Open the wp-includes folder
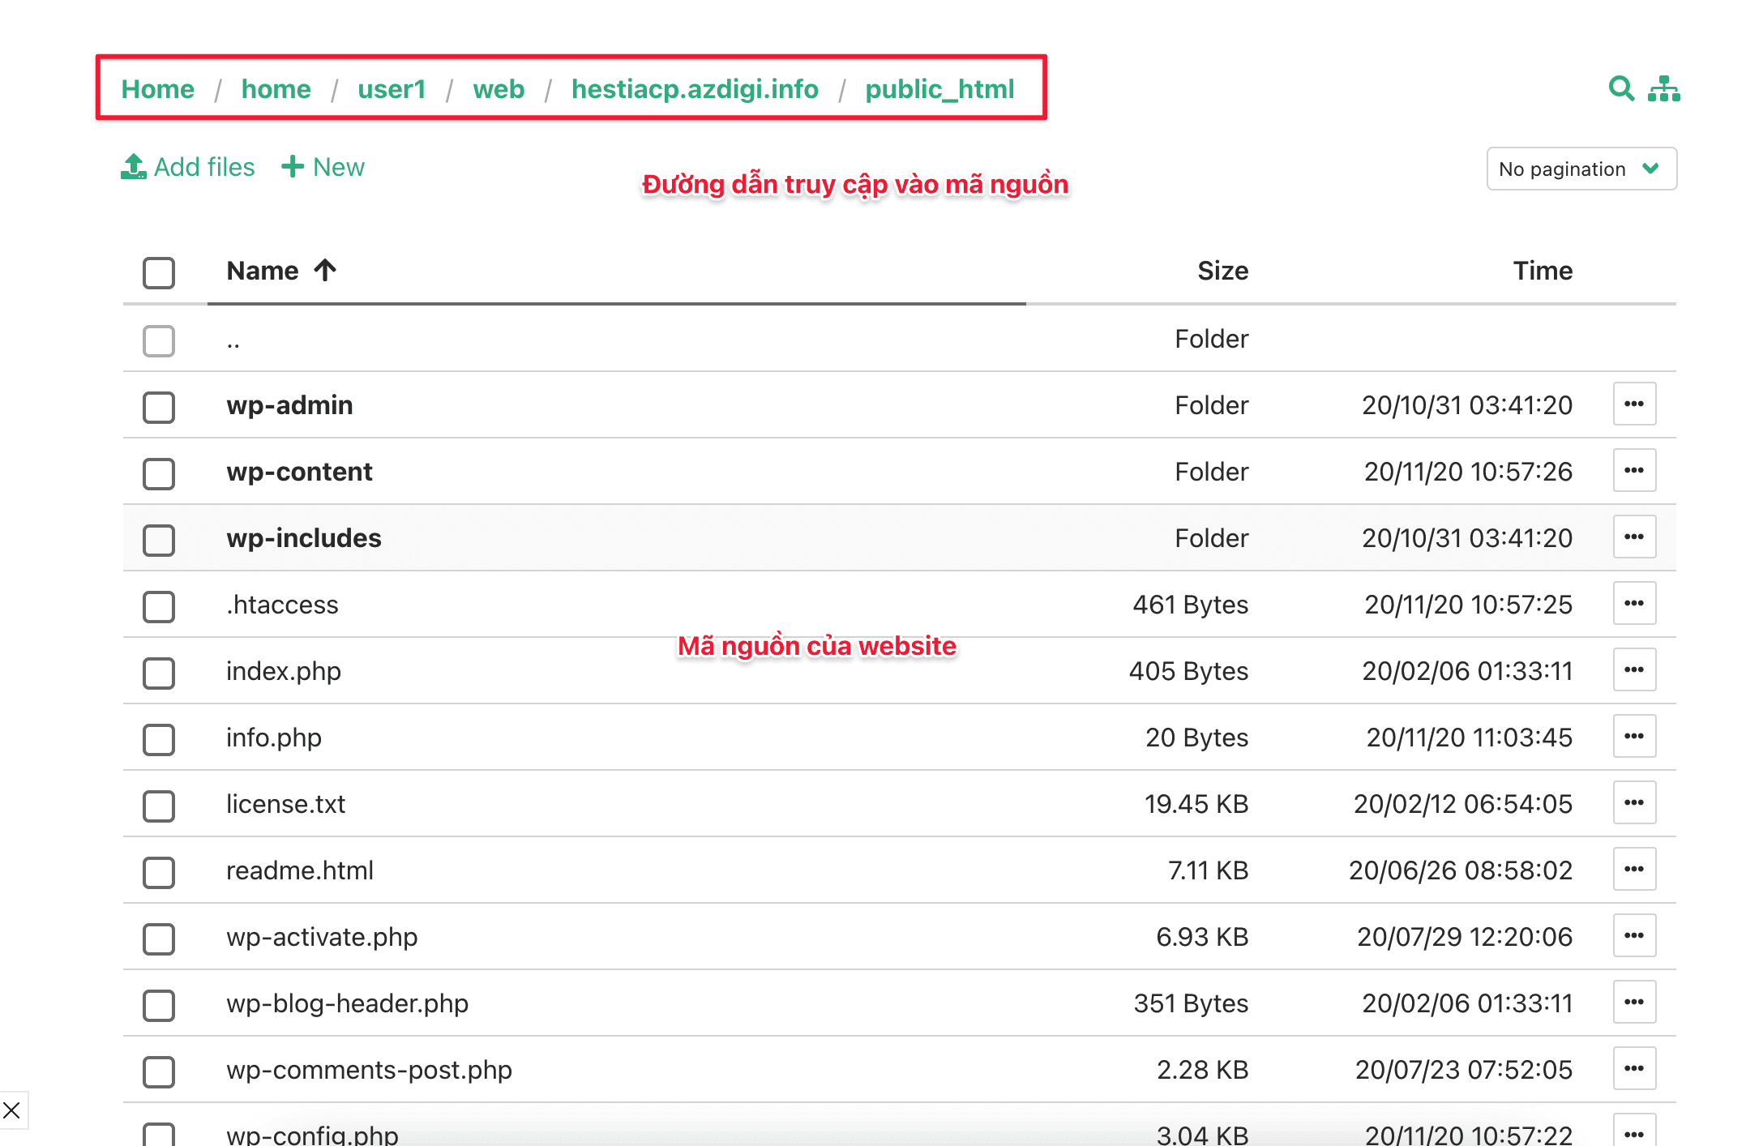Screen dimensions: 1746x1146 [304, 537]
